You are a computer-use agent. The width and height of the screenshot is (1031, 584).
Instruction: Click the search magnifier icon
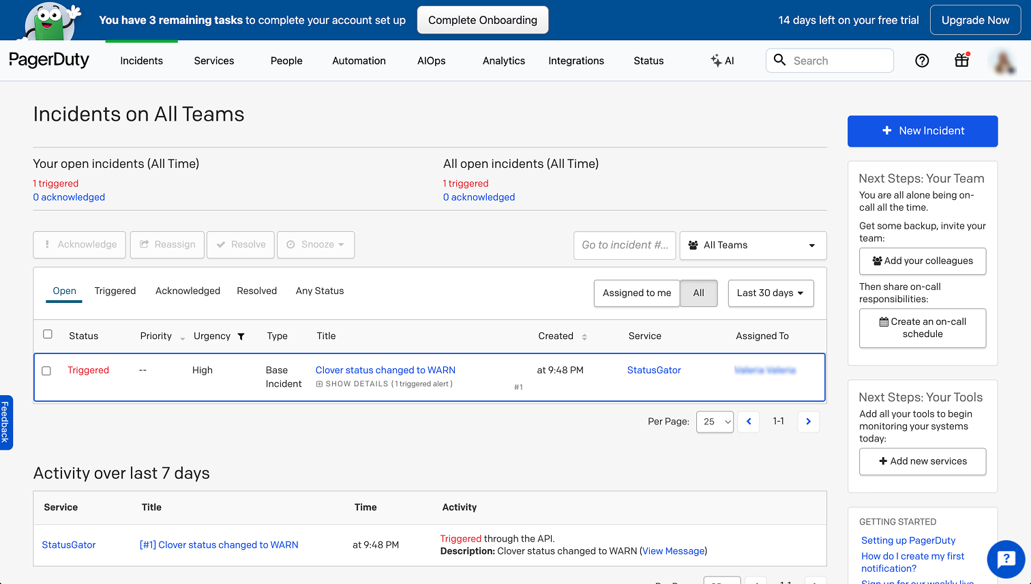[x=779, y=60]
